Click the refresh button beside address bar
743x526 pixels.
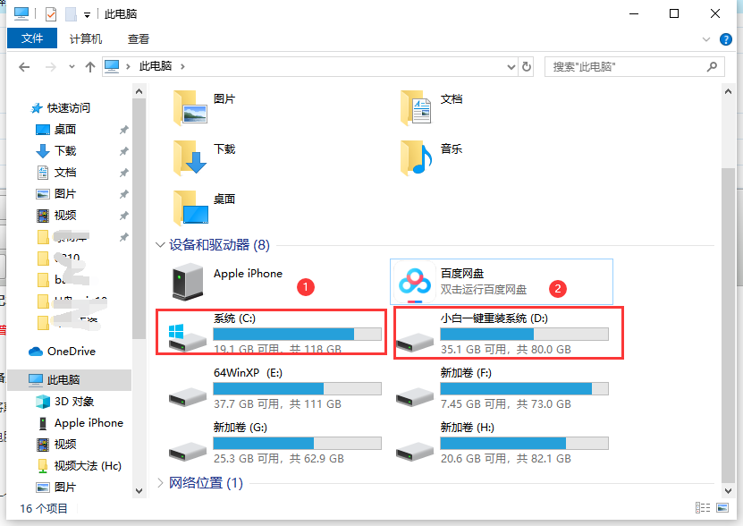click(527, 66)
